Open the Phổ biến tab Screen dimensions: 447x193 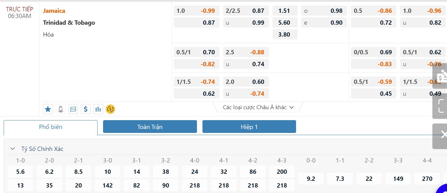click(51, 127)
